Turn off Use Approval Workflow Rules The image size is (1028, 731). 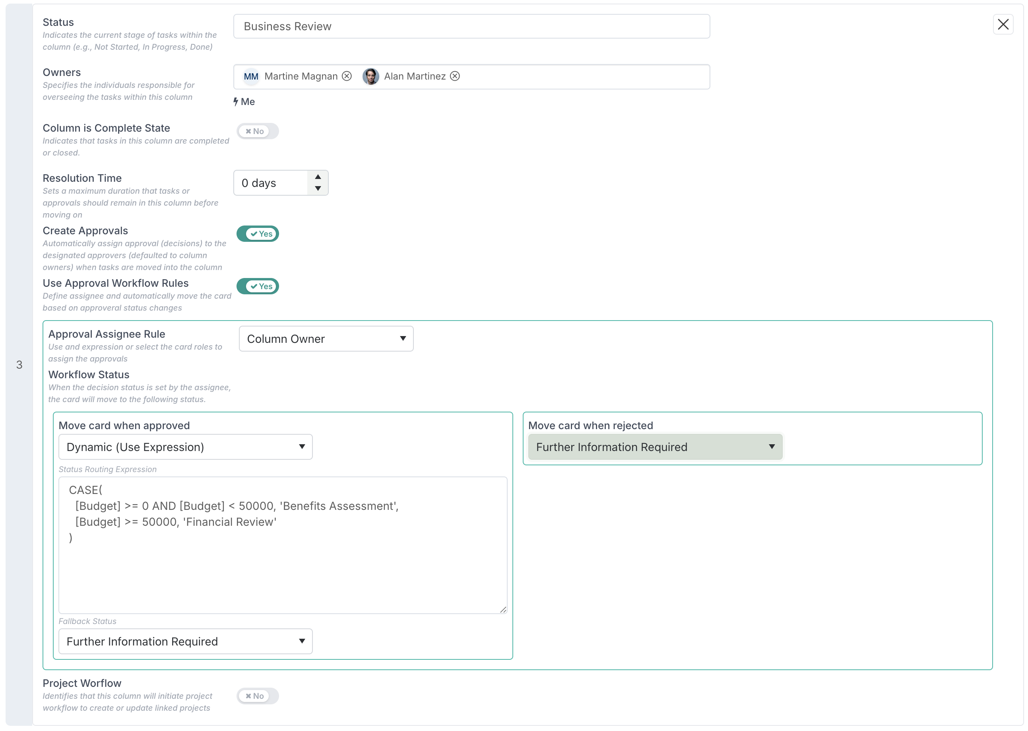[x=257, y=286]
